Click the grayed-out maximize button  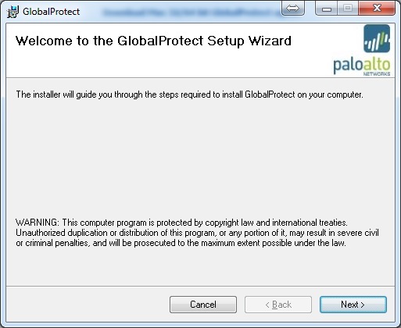pyautogui.click(x=348, y=9)
